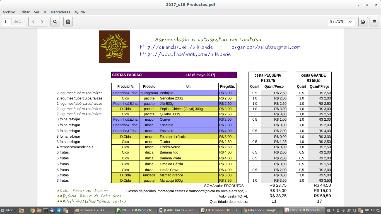Launch Chrome from the taskbar launcher

click(32, 210)
